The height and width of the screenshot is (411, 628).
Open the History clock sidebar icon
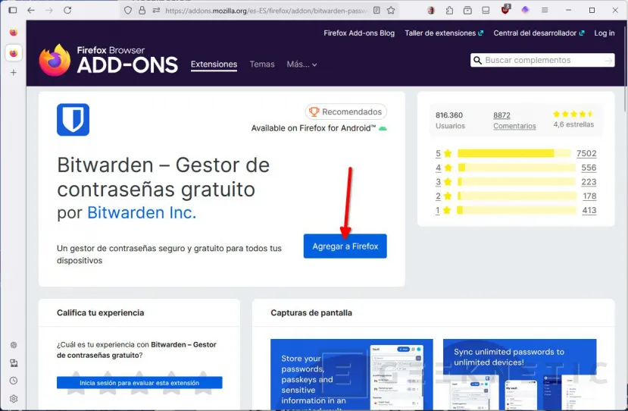(14, 381)
